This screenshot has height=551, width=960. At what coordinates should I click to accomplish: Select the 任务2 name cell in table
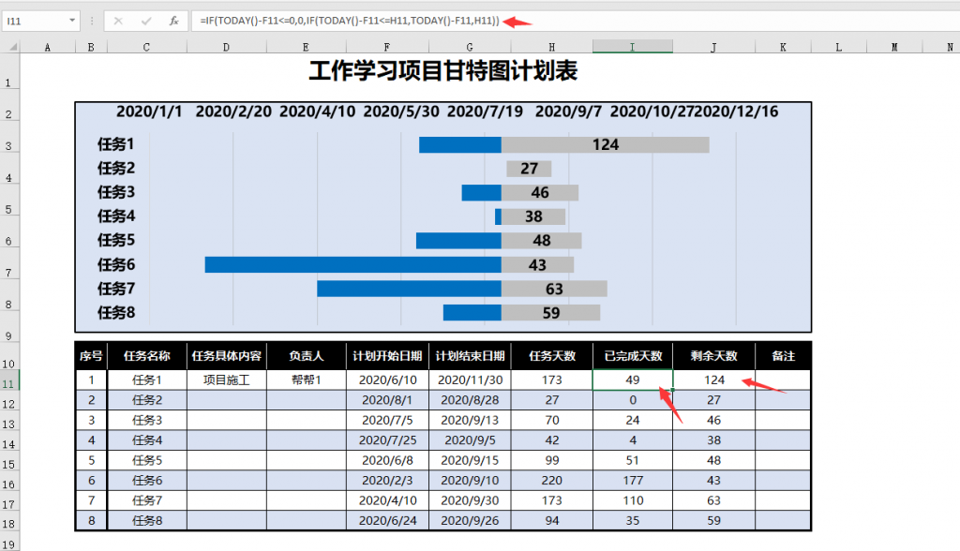pos(147,400)
